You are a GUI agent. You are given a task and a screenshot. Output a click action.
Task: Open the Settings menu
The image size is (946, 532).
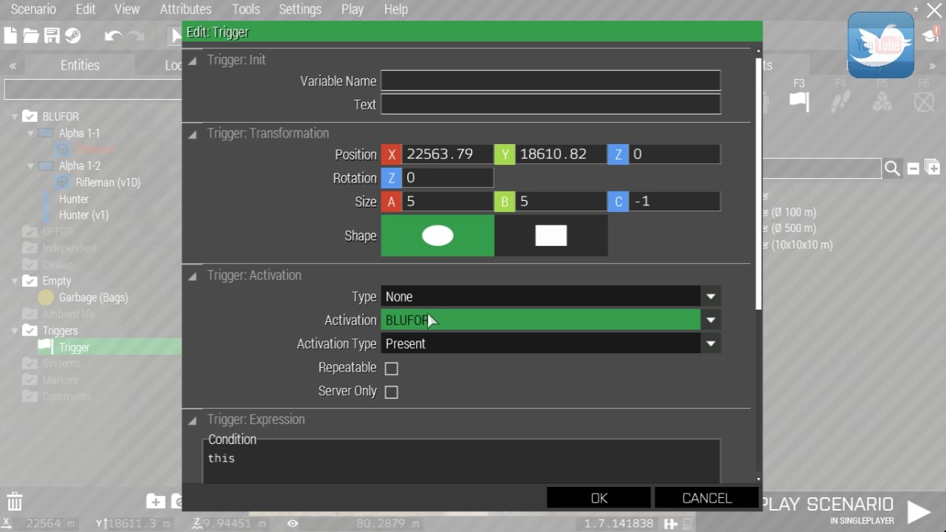click(x=300, y=10)
